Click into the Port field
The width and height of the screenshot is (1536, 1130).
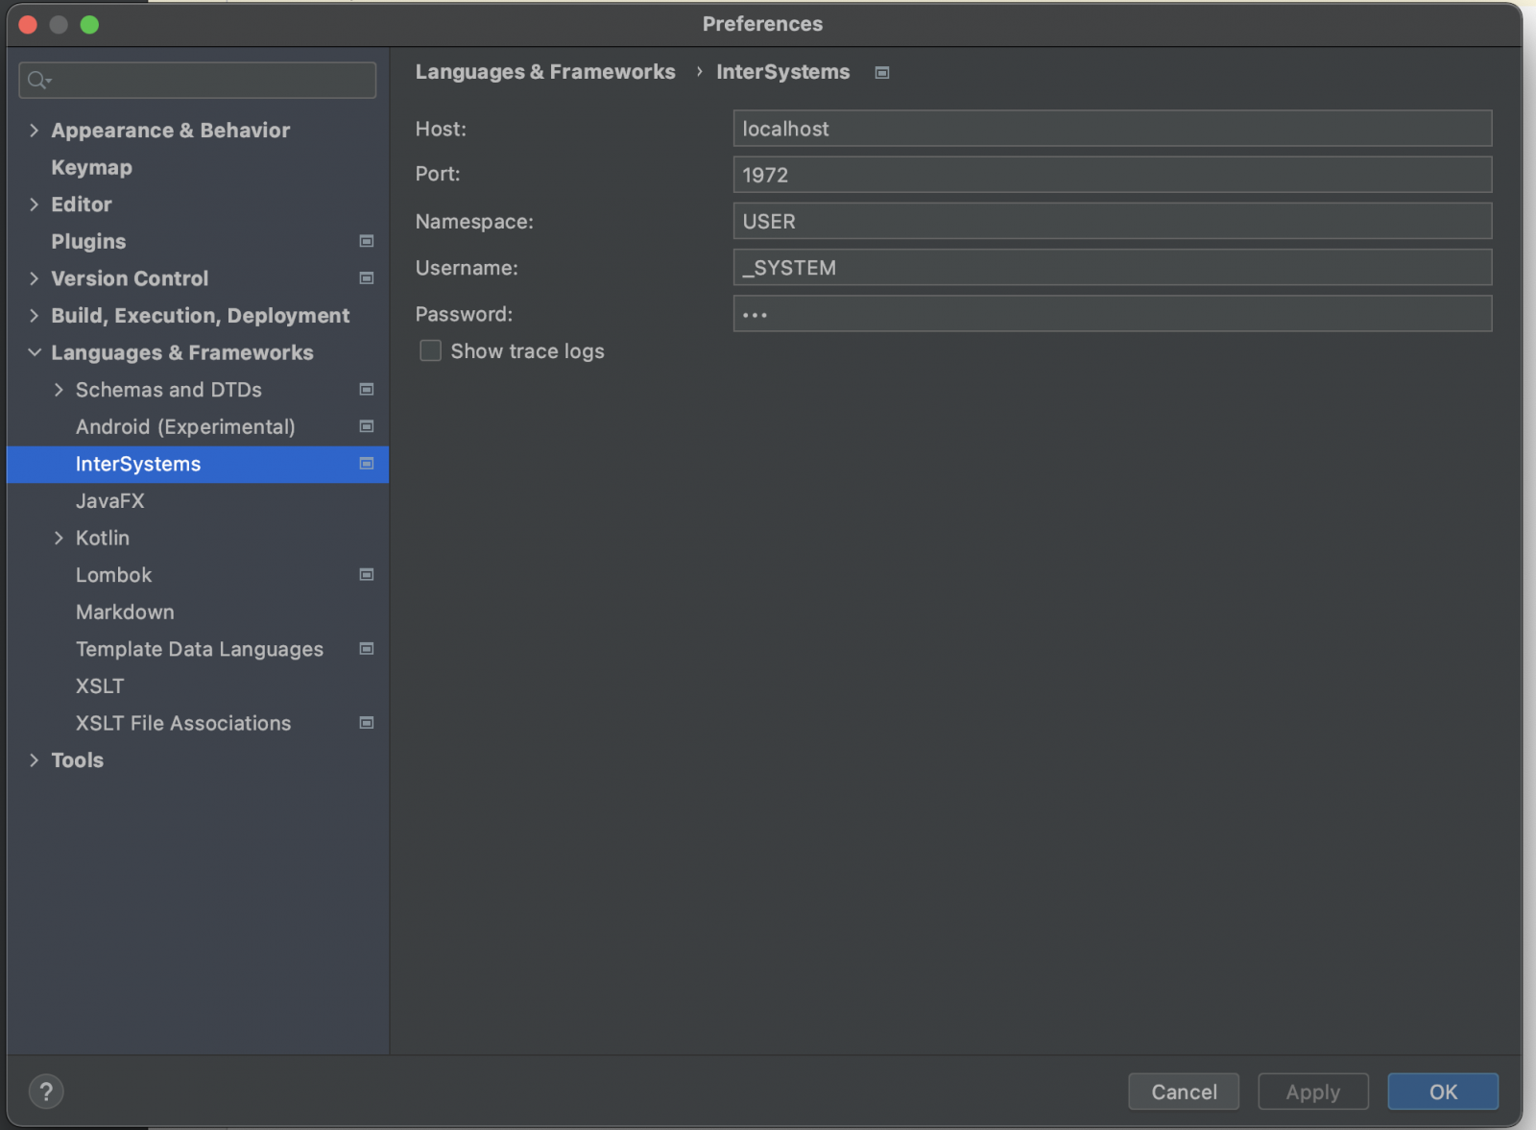tap(1112, 175)
